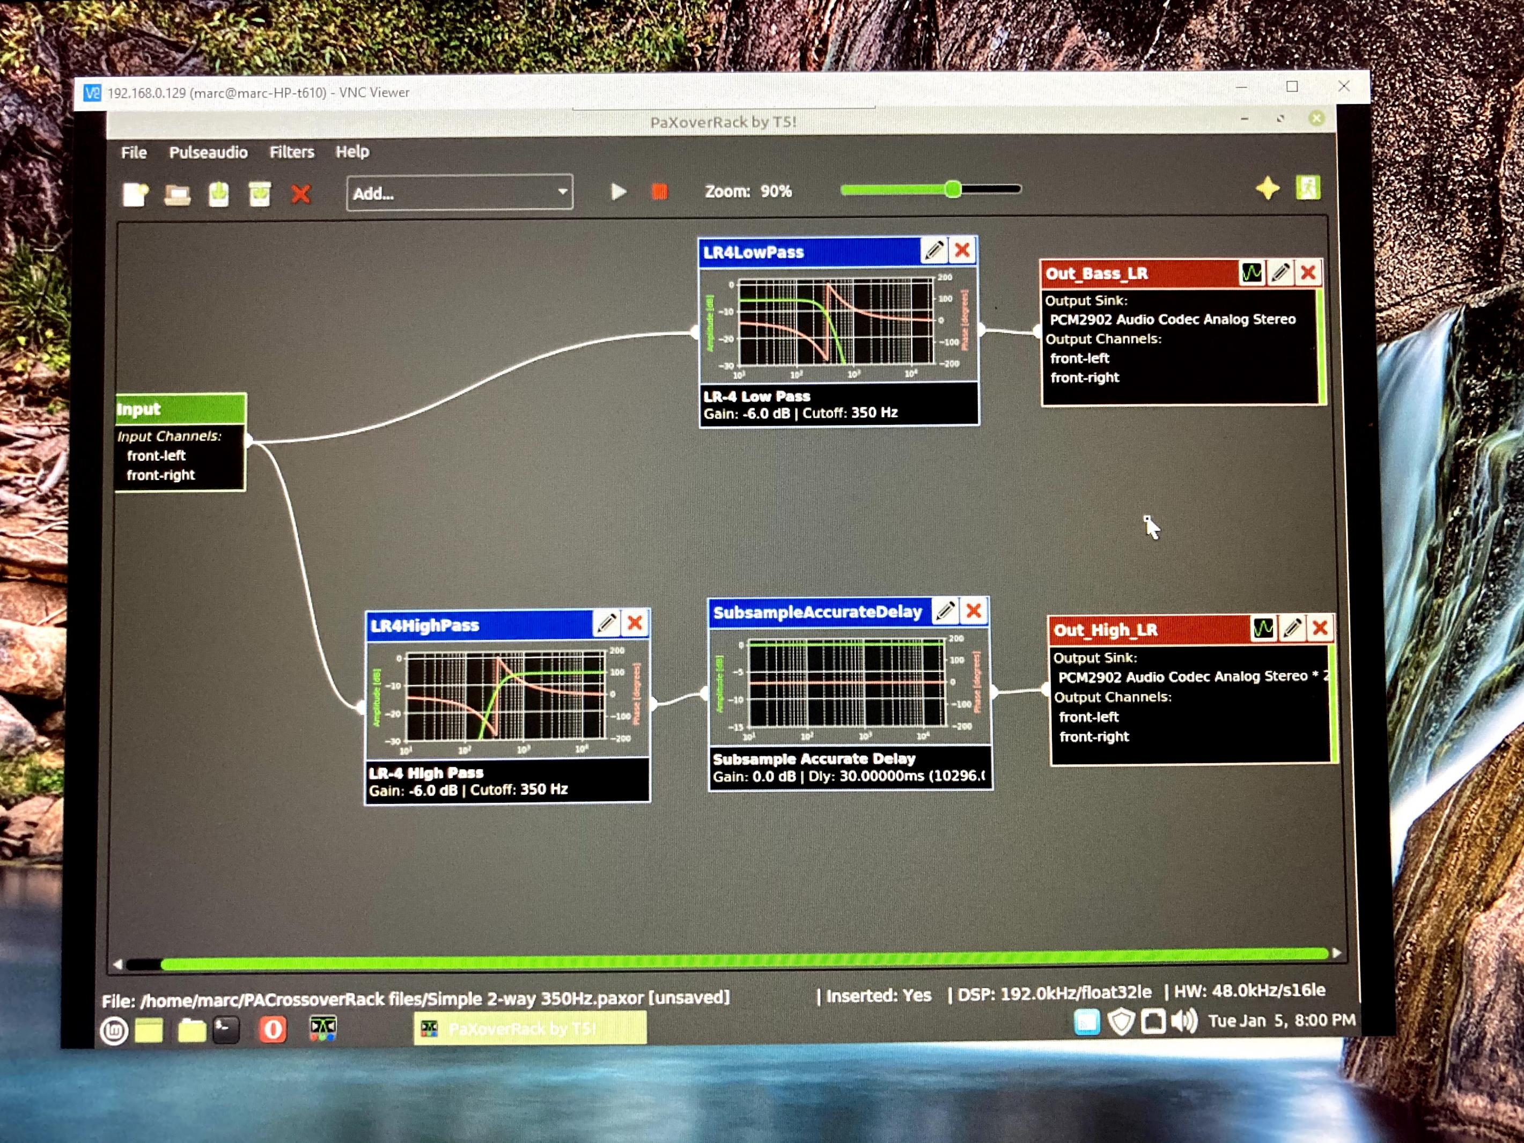Viewport: 1524px width, 1143px height.
Task: Launch Opera browser from the taskbar
Action: (x=273, y=1029)
